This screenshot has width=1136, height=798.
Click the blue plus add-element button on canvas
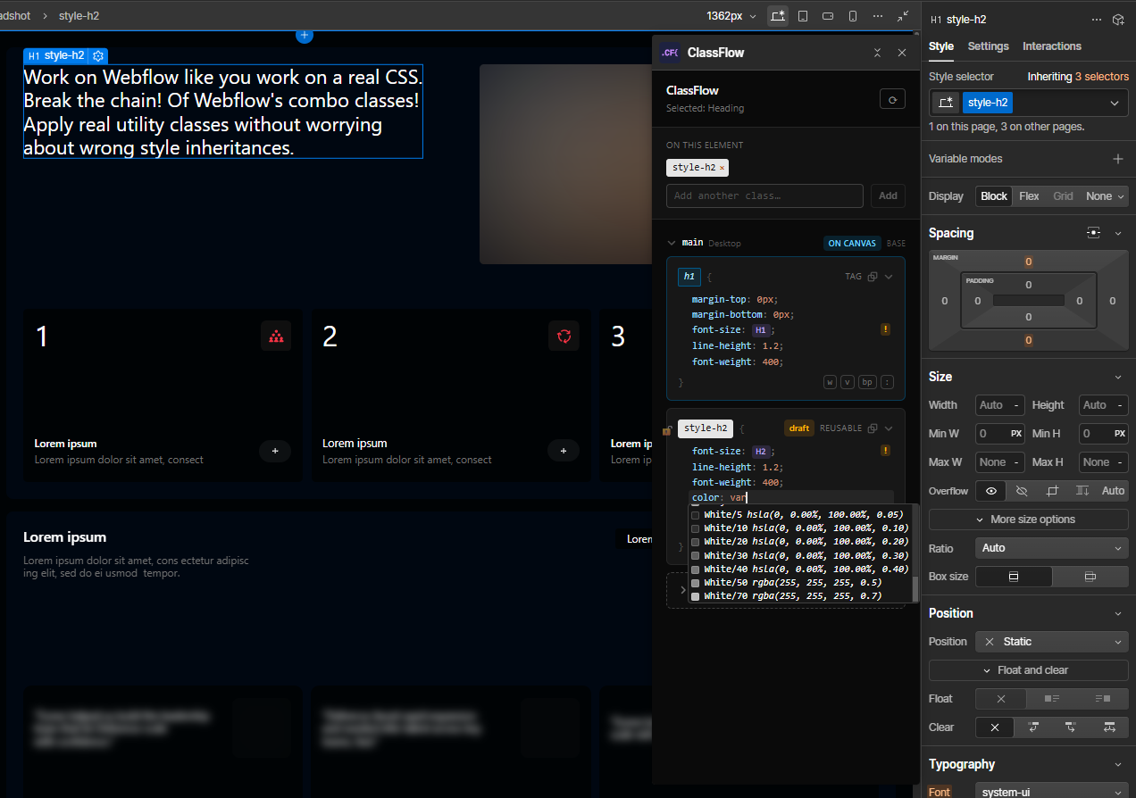click(305, 35)
